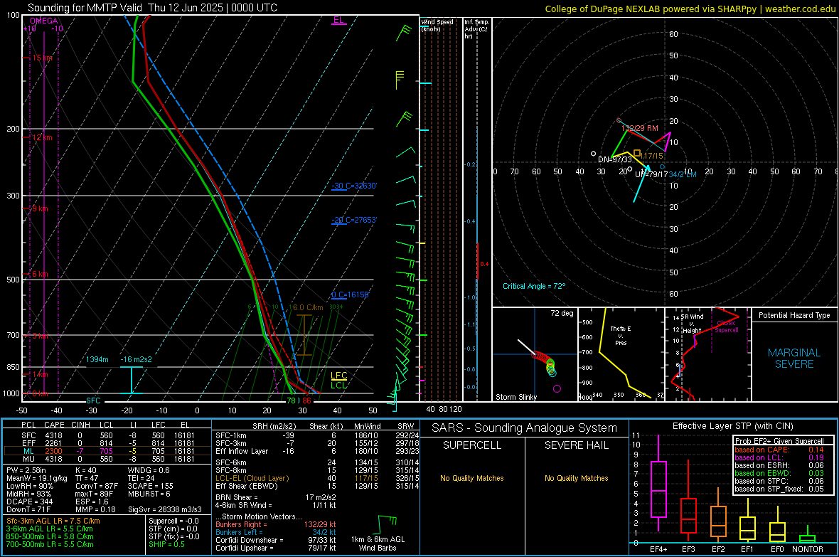Click the Inf. Temp. Adv. panel header
Screen dimensions: 839x557
[x=476, y=29]
